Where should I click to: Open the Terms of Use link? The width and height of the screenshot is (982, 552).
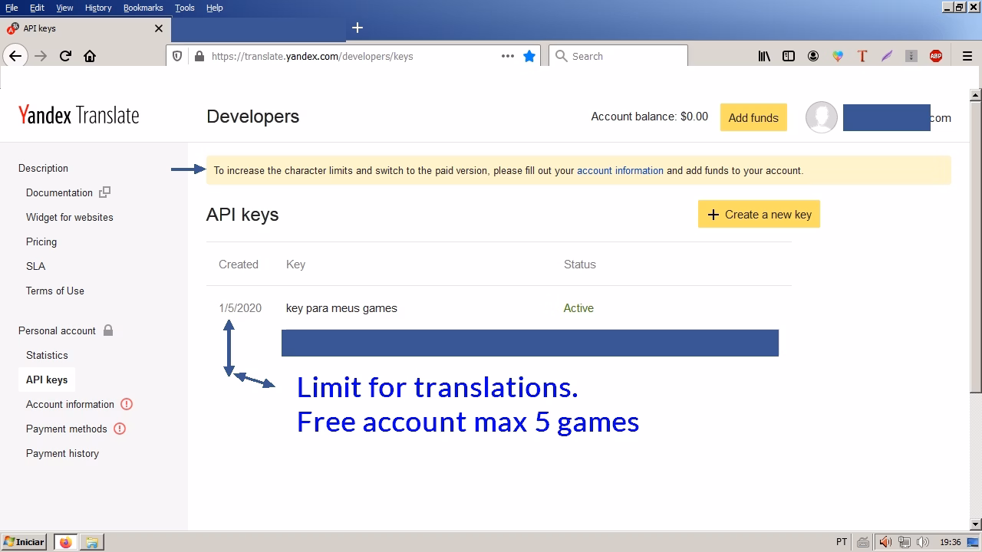click(x=55, y=291)
